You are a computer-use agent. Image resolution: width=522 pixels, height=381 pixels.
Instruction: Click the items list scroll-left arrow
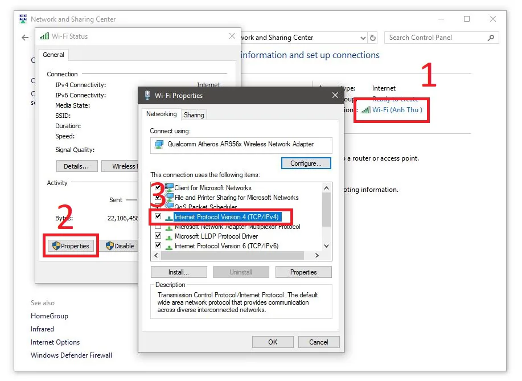click(x=156, y=256)
